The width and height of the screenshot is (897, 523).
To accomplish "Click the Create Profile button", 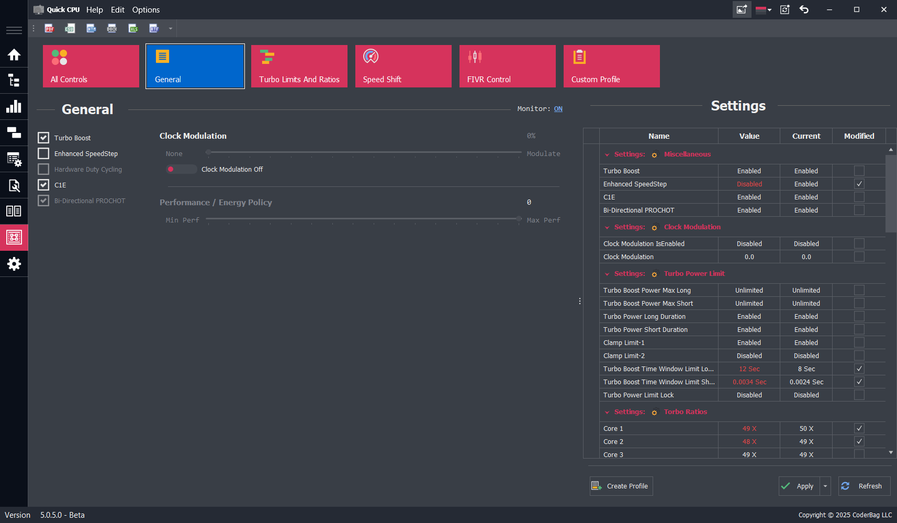I will (x=621, y=486).
